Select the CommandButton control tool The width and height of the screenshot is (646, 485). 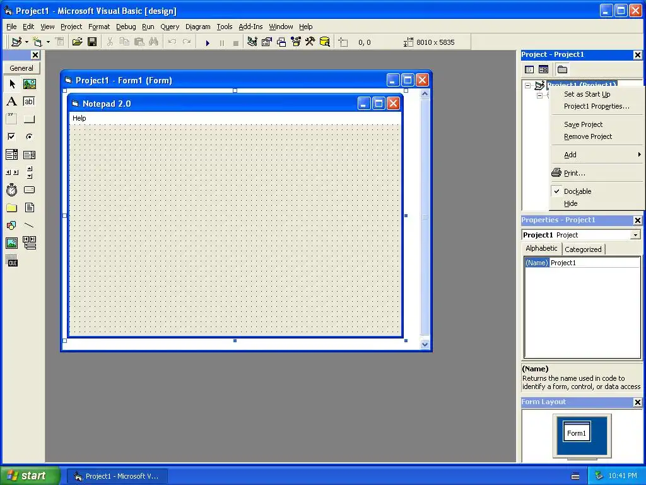[29, 119]
